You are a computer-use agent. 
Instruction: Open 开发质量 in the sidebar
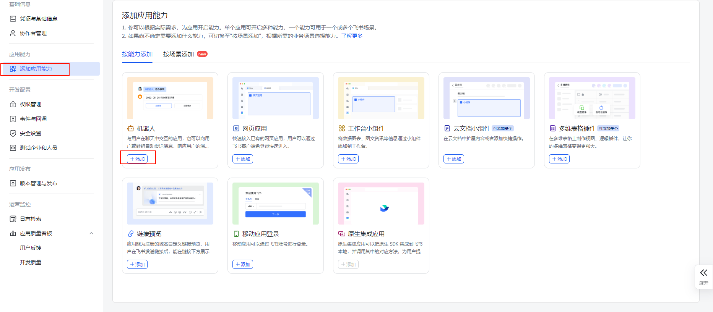pyautogui.click(x=31, y=262)
